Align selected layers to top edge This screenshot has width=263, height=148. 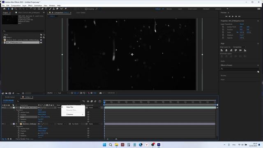point(235,50)
